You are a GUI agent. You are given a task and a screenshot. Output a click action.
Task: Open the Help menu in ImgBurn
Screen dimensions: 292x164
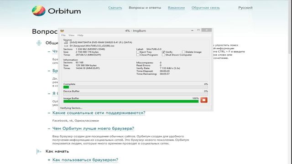(x=80, y=35)
